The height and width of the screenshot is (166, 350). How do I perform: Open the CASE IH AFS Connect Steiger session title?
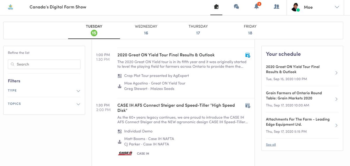click(x=176, y=108)
